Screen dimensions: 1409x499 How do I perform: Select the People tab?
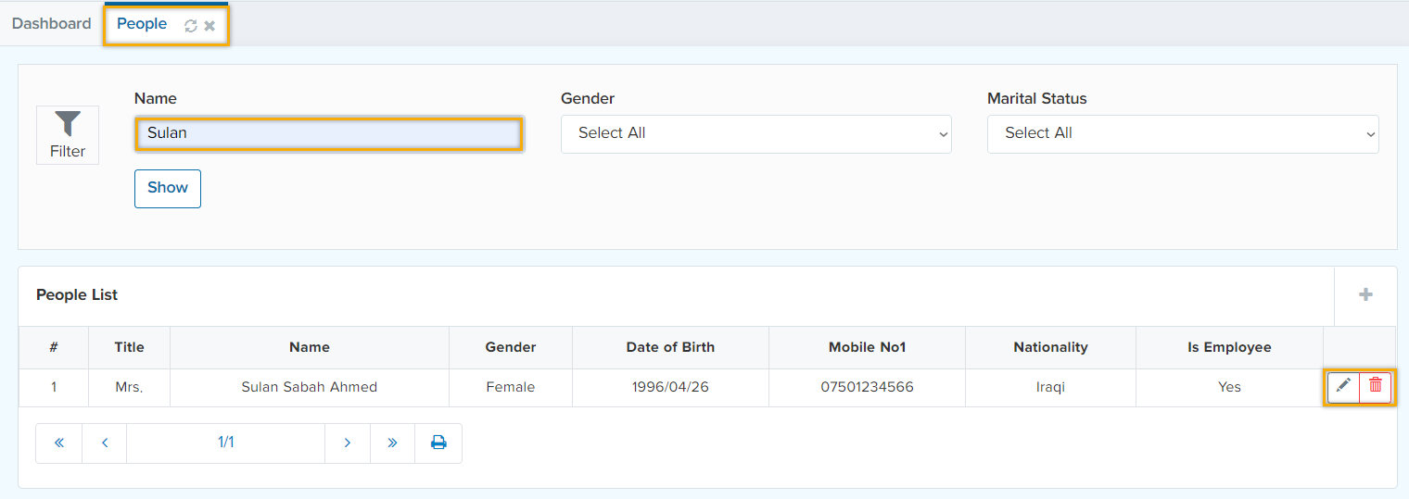(x=142, y=24)
